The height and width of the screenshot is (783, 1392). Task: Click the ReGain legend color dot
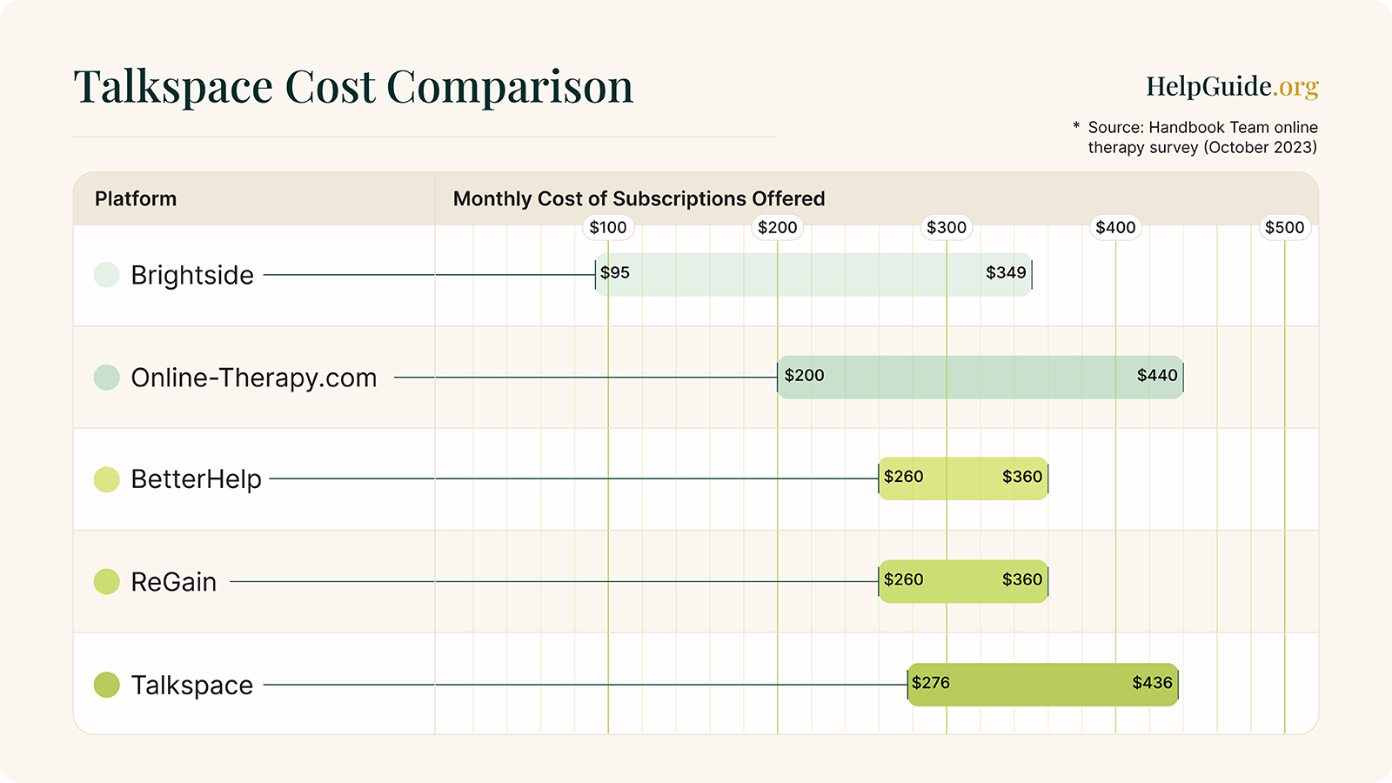click(106, 581)
